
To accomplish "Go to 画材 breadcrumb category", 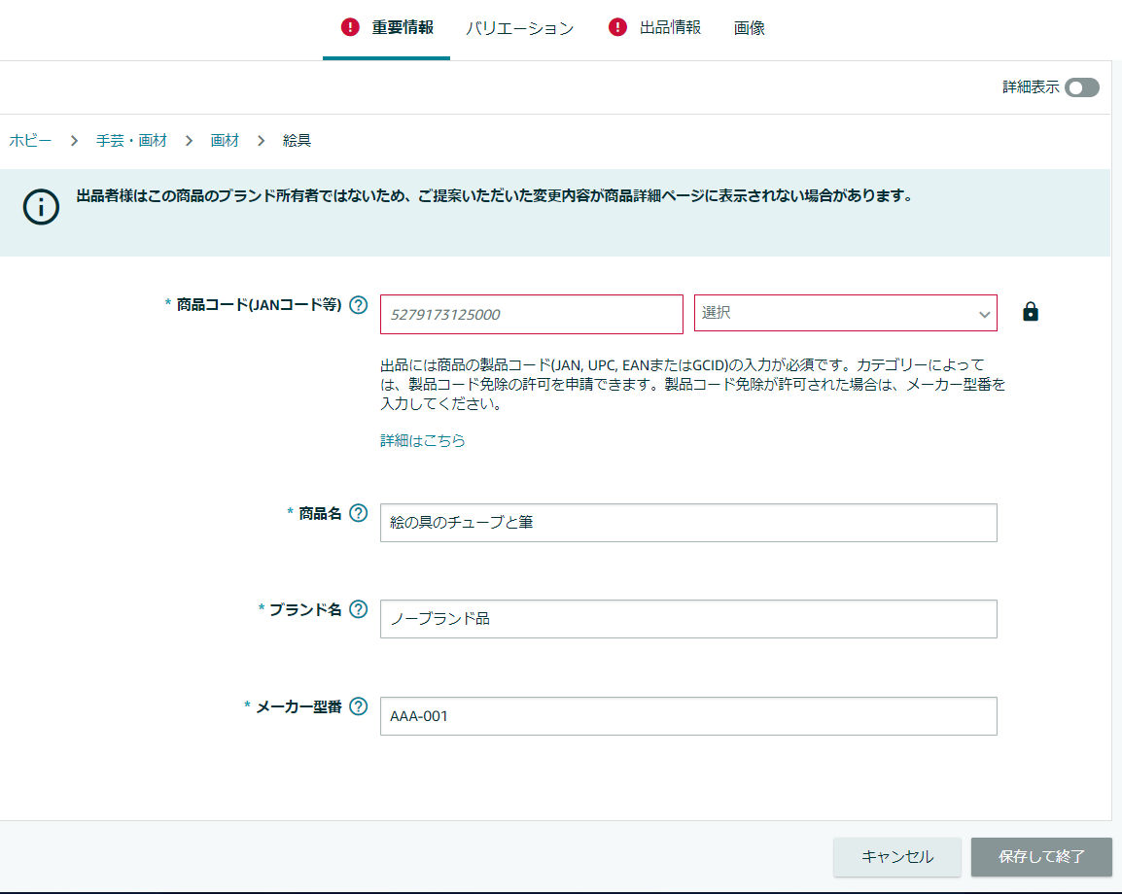I will [x=225, y=140].
